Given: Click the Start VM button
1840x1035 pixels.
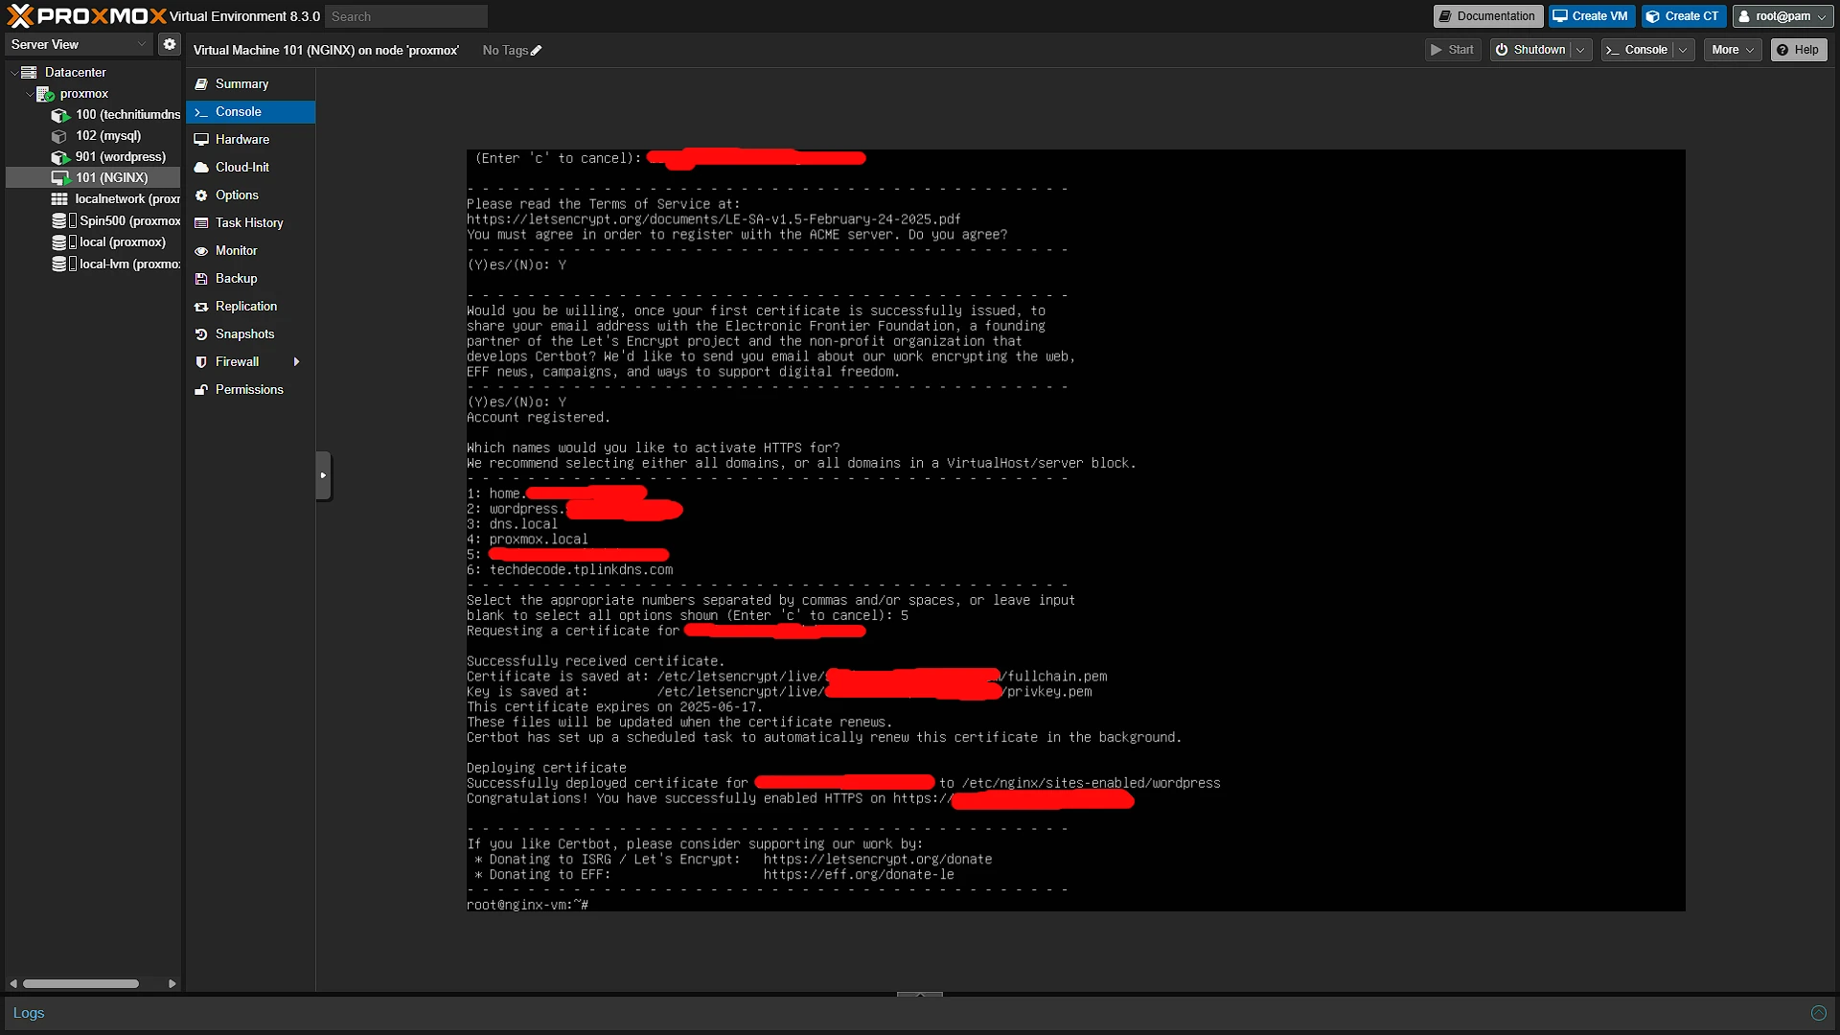Looking at the screenshot, I should [x=1453, y=50].
